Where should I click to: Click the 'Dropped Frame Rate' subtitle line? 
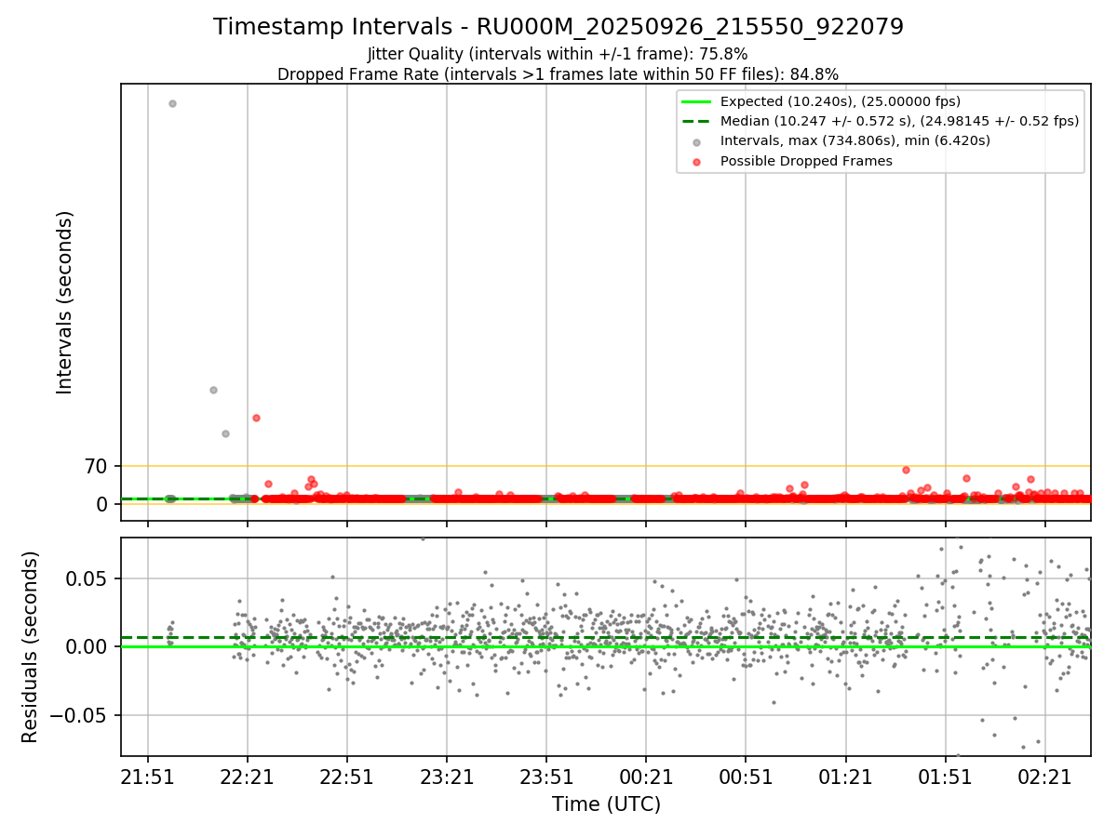pyautogui.click(x=558, y=74)
